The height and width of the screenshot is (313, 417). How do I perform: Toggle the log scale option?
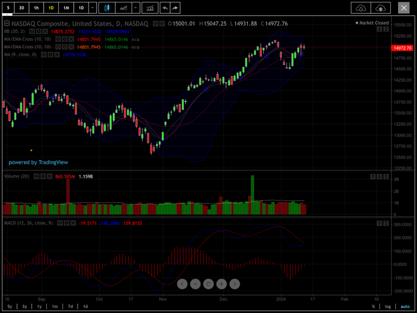point(388,307)
